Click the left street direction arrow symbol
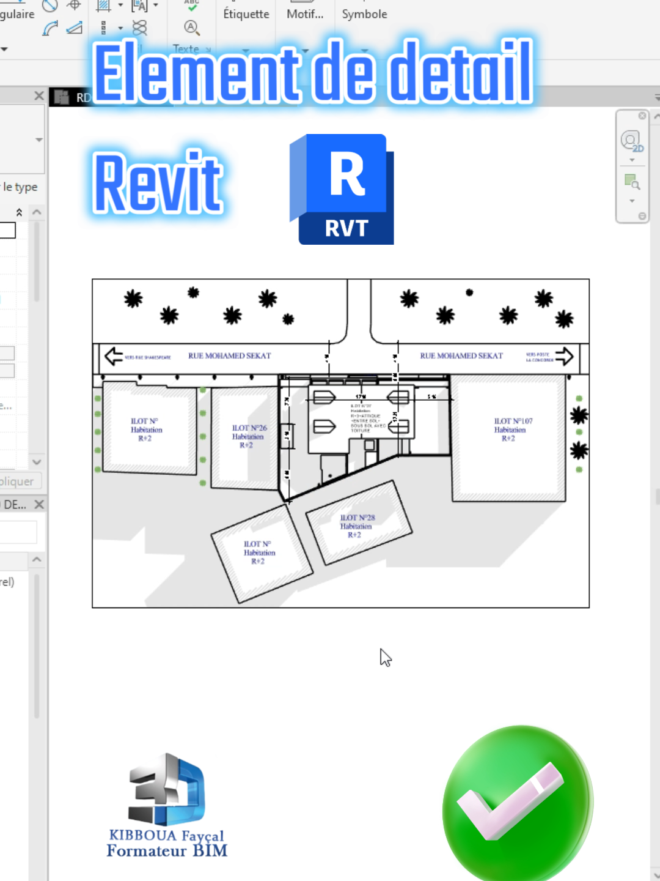Viewport: 660px width, 881px height. 114,356
